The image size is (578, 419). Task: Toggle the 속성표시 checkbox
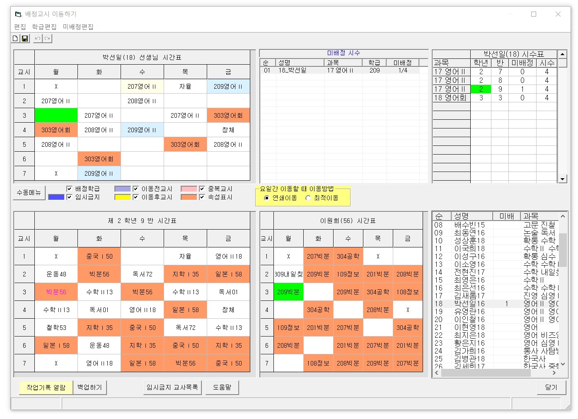pyautogui.click(x=202, y=197)
